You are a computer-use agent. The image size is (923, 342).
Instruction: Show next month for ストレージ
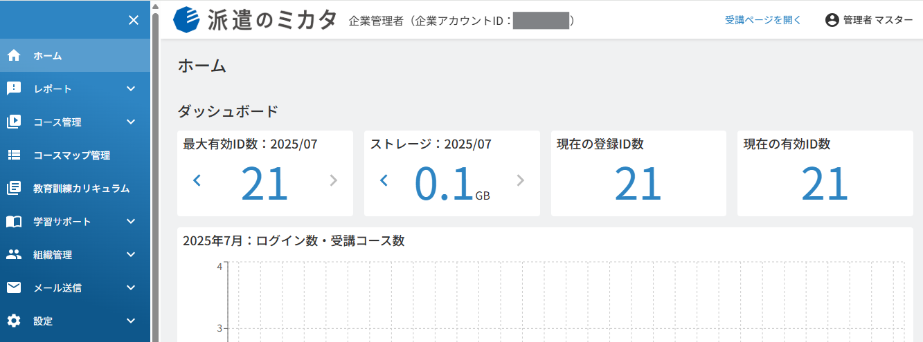[x=521, y=181]
